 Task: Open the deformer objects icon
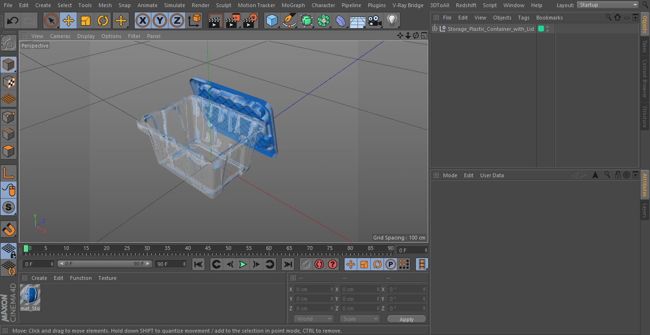(341, 20)
